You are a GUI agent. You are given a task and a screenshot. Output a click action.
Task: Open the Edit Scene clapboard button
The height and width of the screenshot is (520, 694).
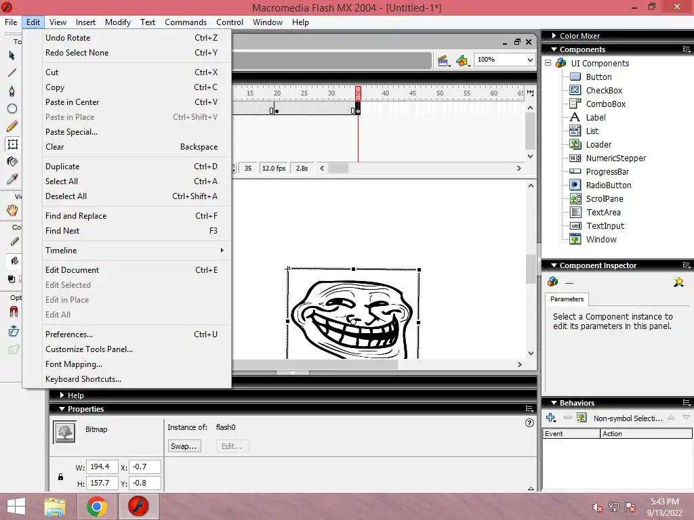(443, 60)
